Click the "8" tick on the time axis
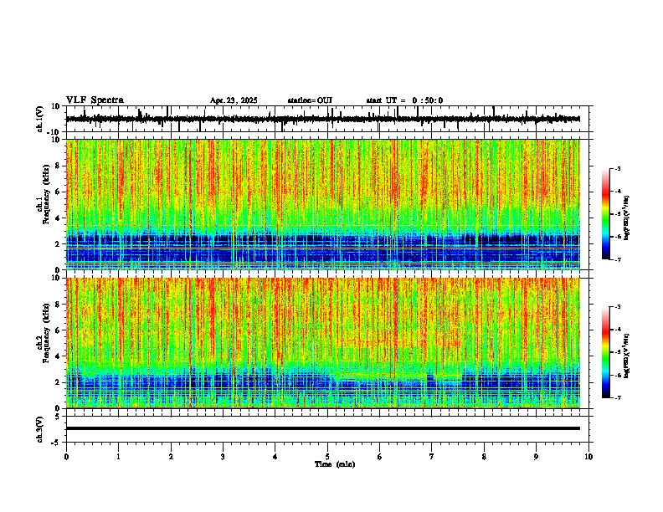The image size is (663, 512). pos(484,457)
